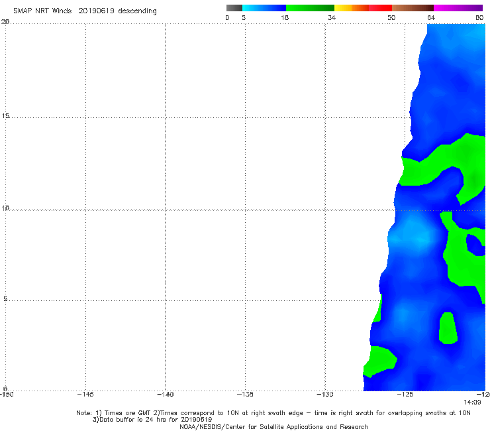Click the longitude label '-125'
This screenshot has height=431, width=490.
(405, 395)
